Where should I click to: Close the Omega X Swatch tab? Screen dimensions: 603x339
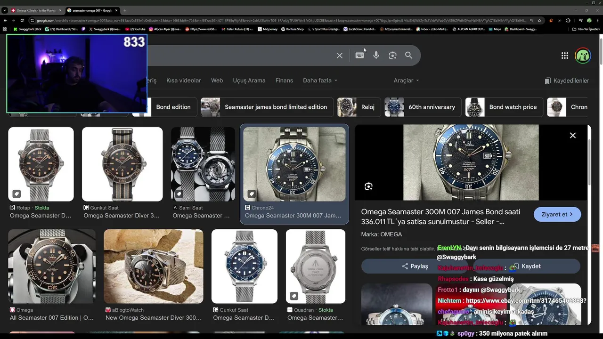click(x=60, y=10)
